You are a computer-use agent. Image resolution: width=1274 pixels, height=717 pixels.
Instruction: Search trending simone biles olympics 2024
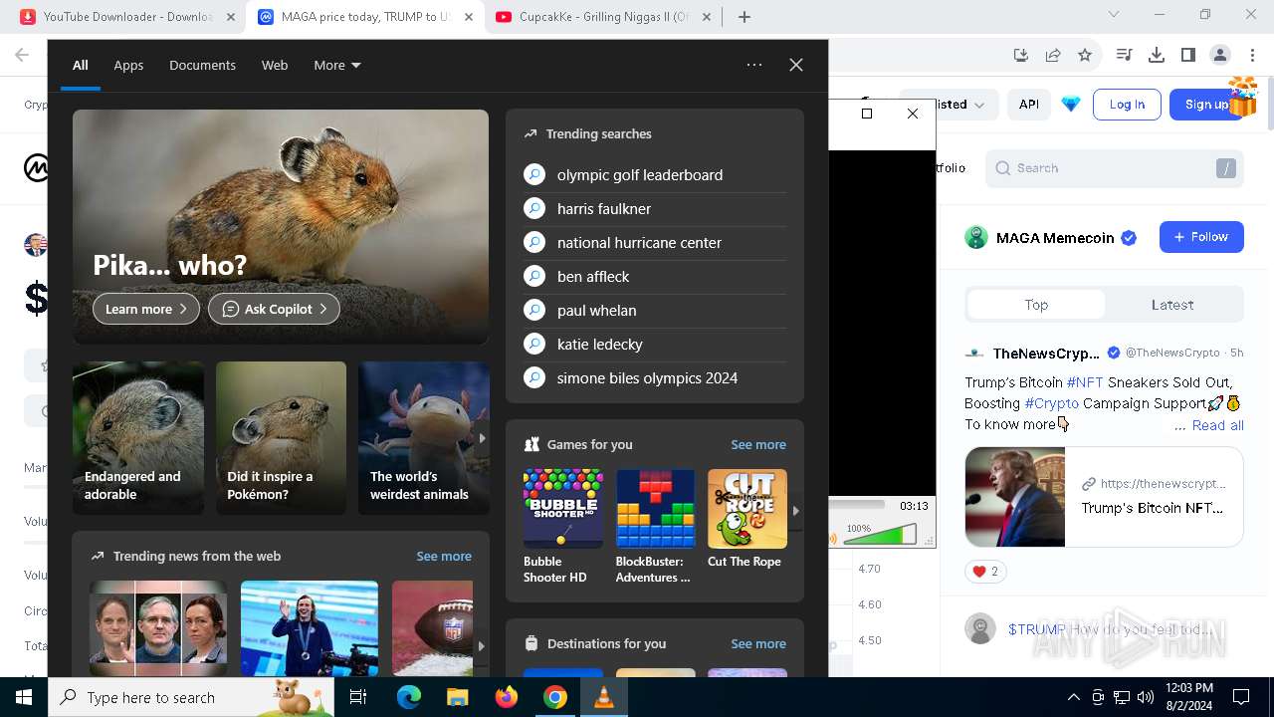point(655,377)
